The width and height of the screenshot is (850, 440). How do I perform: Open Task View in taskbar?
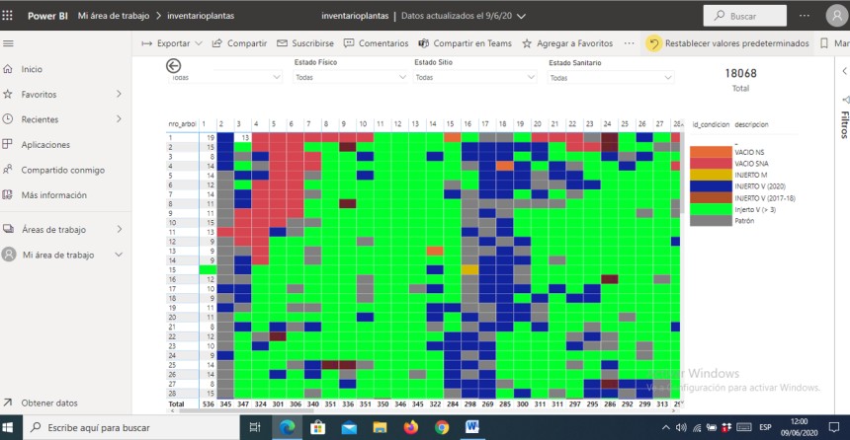point(254,427)
